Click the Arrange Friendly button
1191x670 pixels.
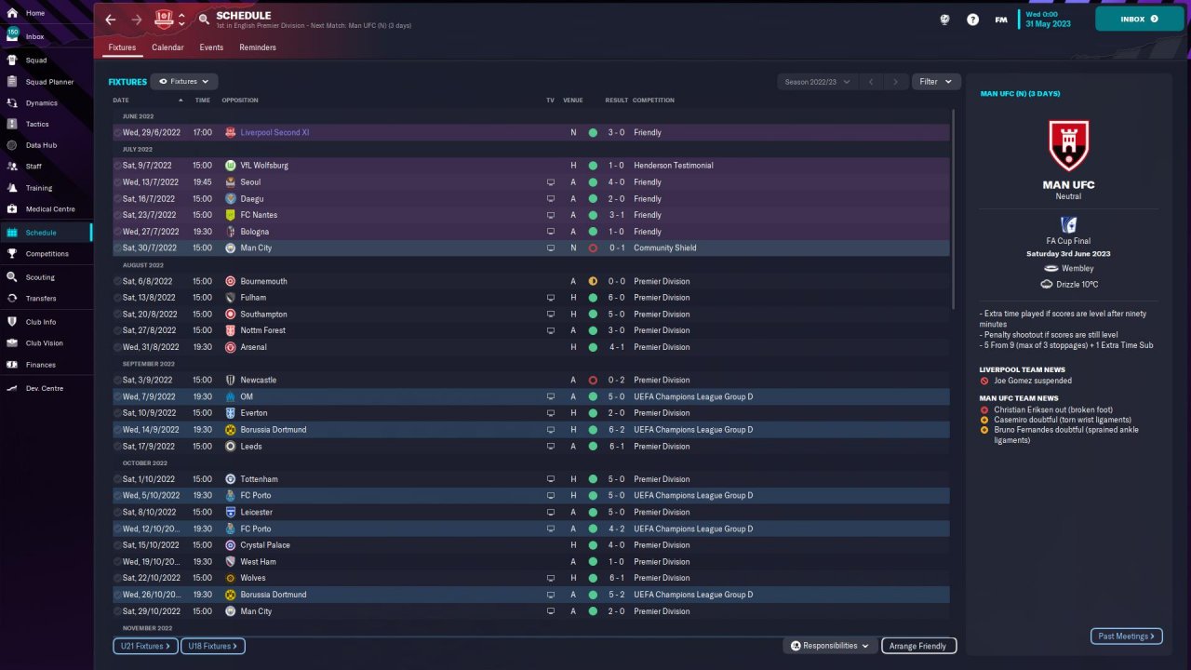917,646
